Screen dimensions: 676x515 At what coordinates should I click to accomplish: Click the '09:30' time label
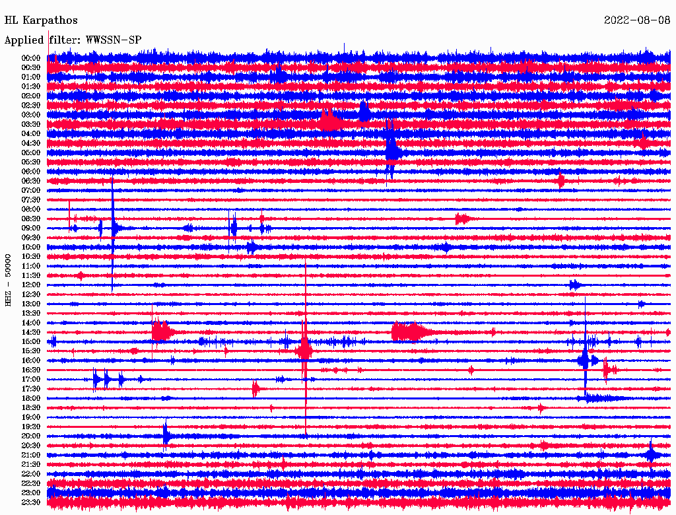pos(31,238)
